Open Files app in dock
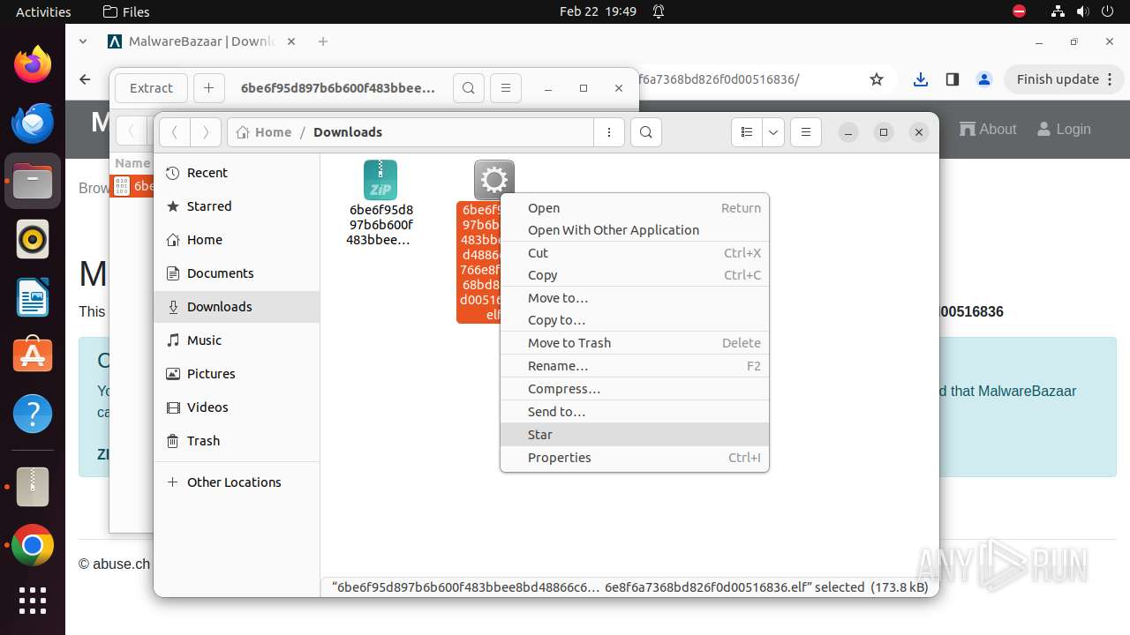The height and width of the screenshot is (635, 1130). pos(33,182)
